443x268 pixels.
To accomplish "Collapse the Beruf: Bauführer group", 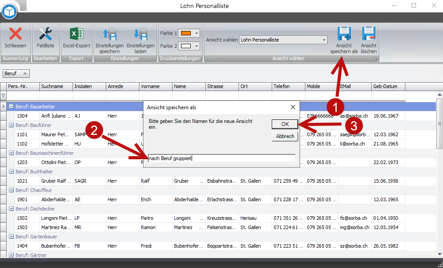I will click(12, 125).
